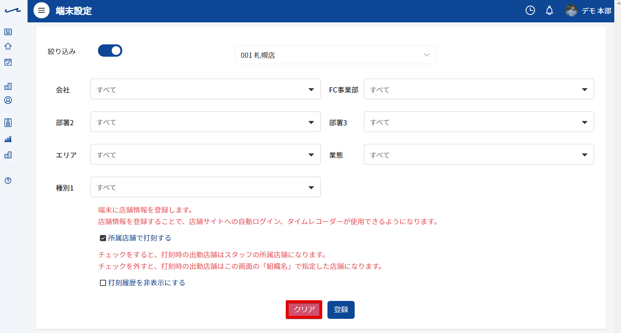Viewport: 621px width, 333px height.
Task: Toggle the 絞り込み filter switch off
Action: pos(110,51)
